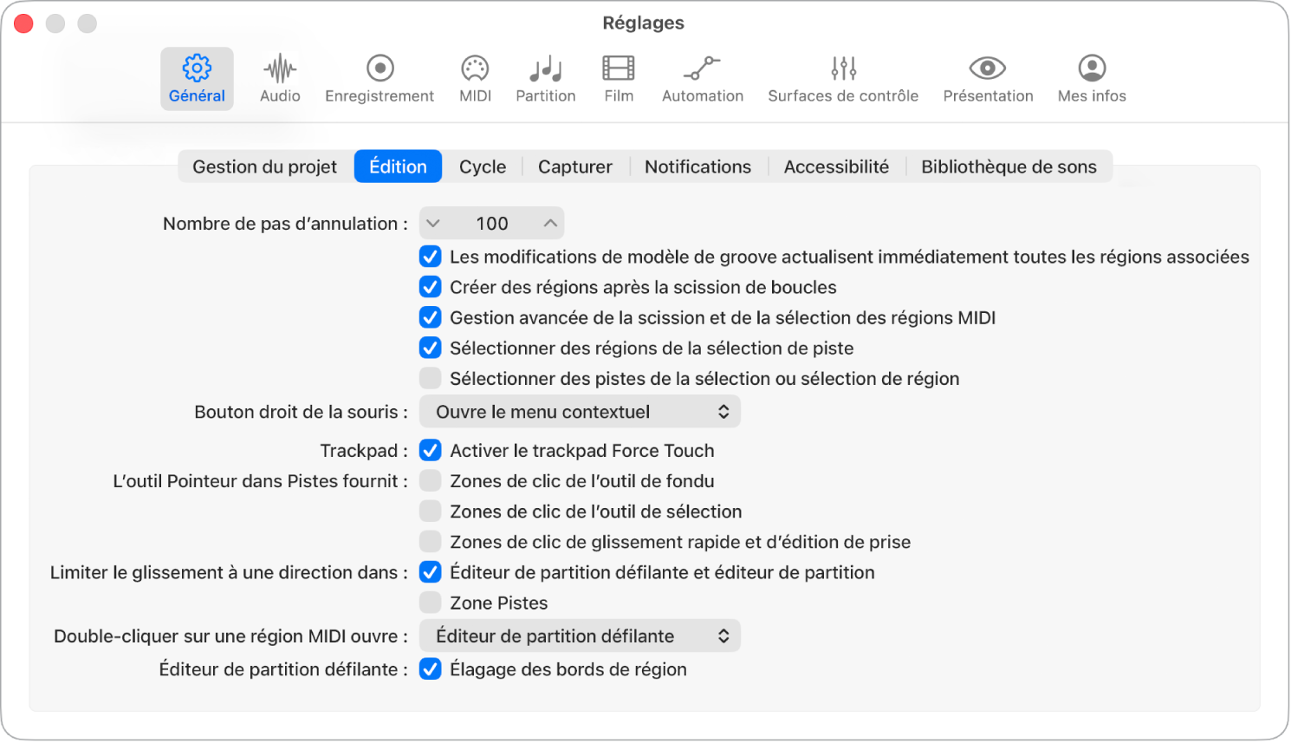Check 'Zone Pistes' for drag limiting
This screenshot has width=1291, height=743.
tap(431, 602)
